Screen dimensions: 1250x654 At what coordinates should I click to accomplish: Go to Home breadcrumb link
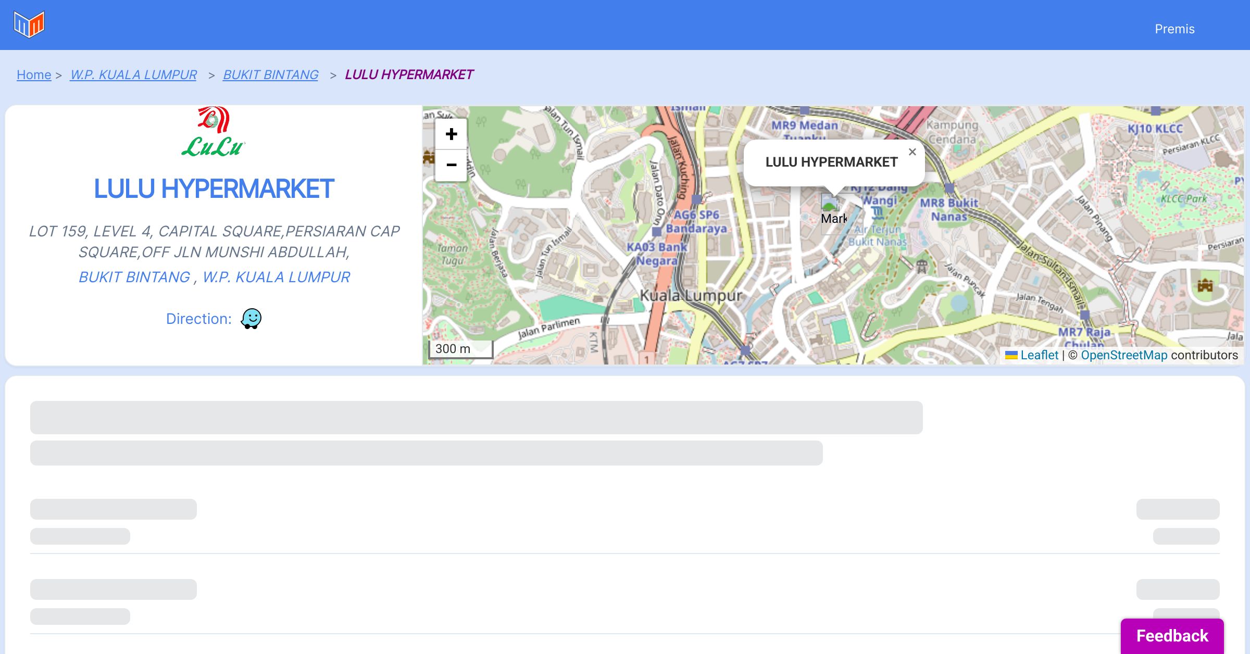(x=34, y=75)
